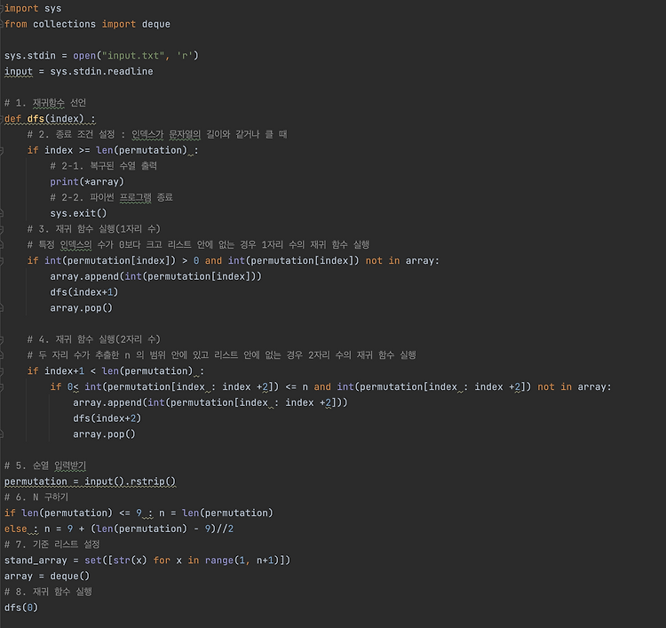Click the comment '# 5. 순열 입력받기'
Viewport: 666px width, 628px height.
(45, 465)
